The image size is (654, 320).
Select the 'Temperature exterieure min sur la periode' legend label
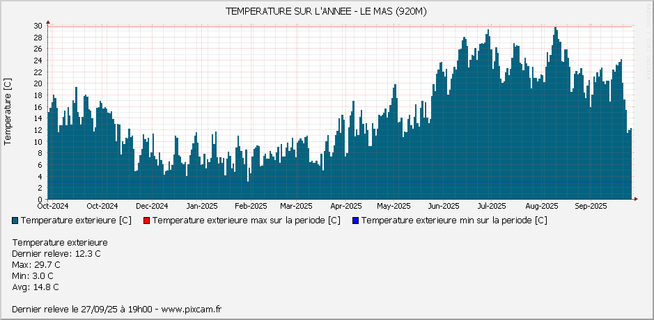(x=454, y=221)
